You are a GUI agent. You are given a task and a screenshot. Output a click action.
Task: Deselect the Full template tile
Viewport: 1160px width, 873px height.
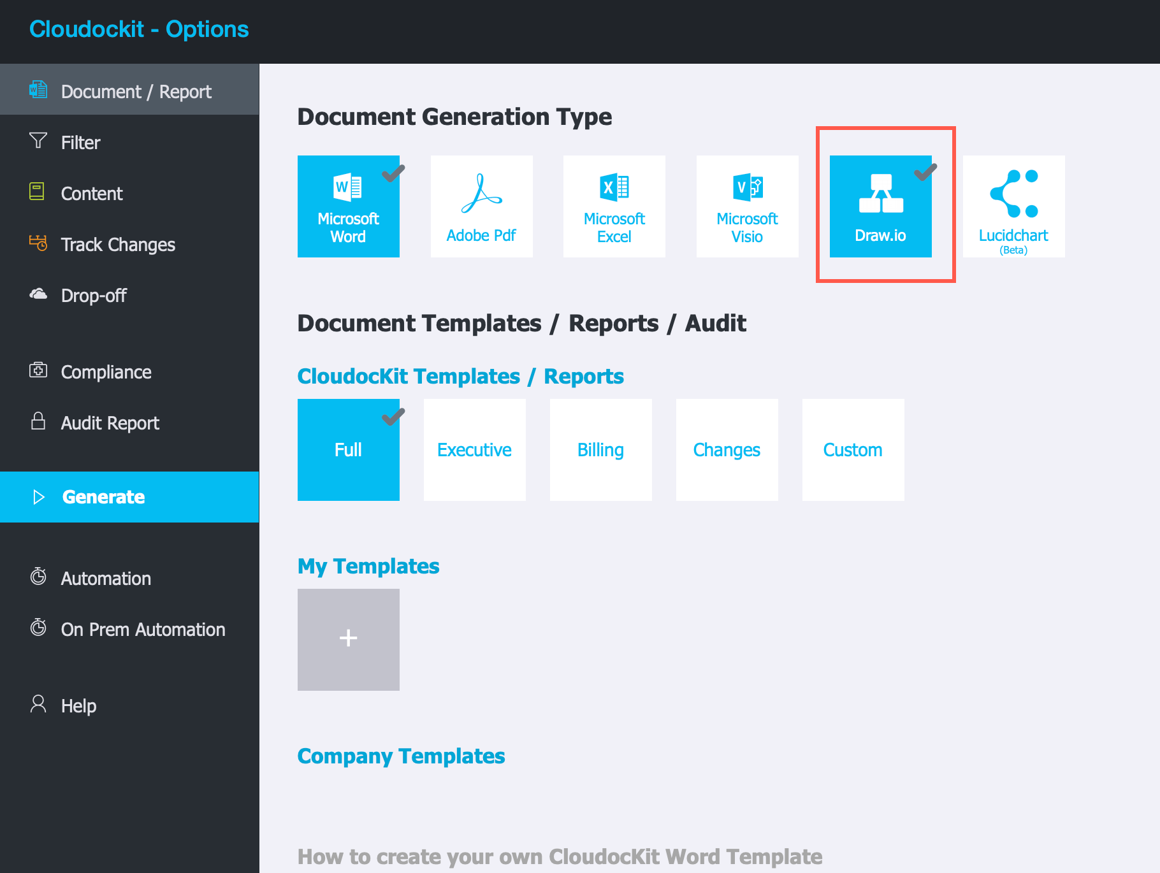point(348,450)
